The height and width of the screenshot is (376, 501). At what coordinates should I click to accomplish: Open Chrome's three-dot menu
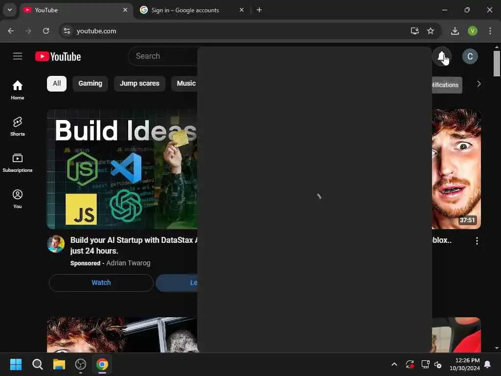pos(490,31)
